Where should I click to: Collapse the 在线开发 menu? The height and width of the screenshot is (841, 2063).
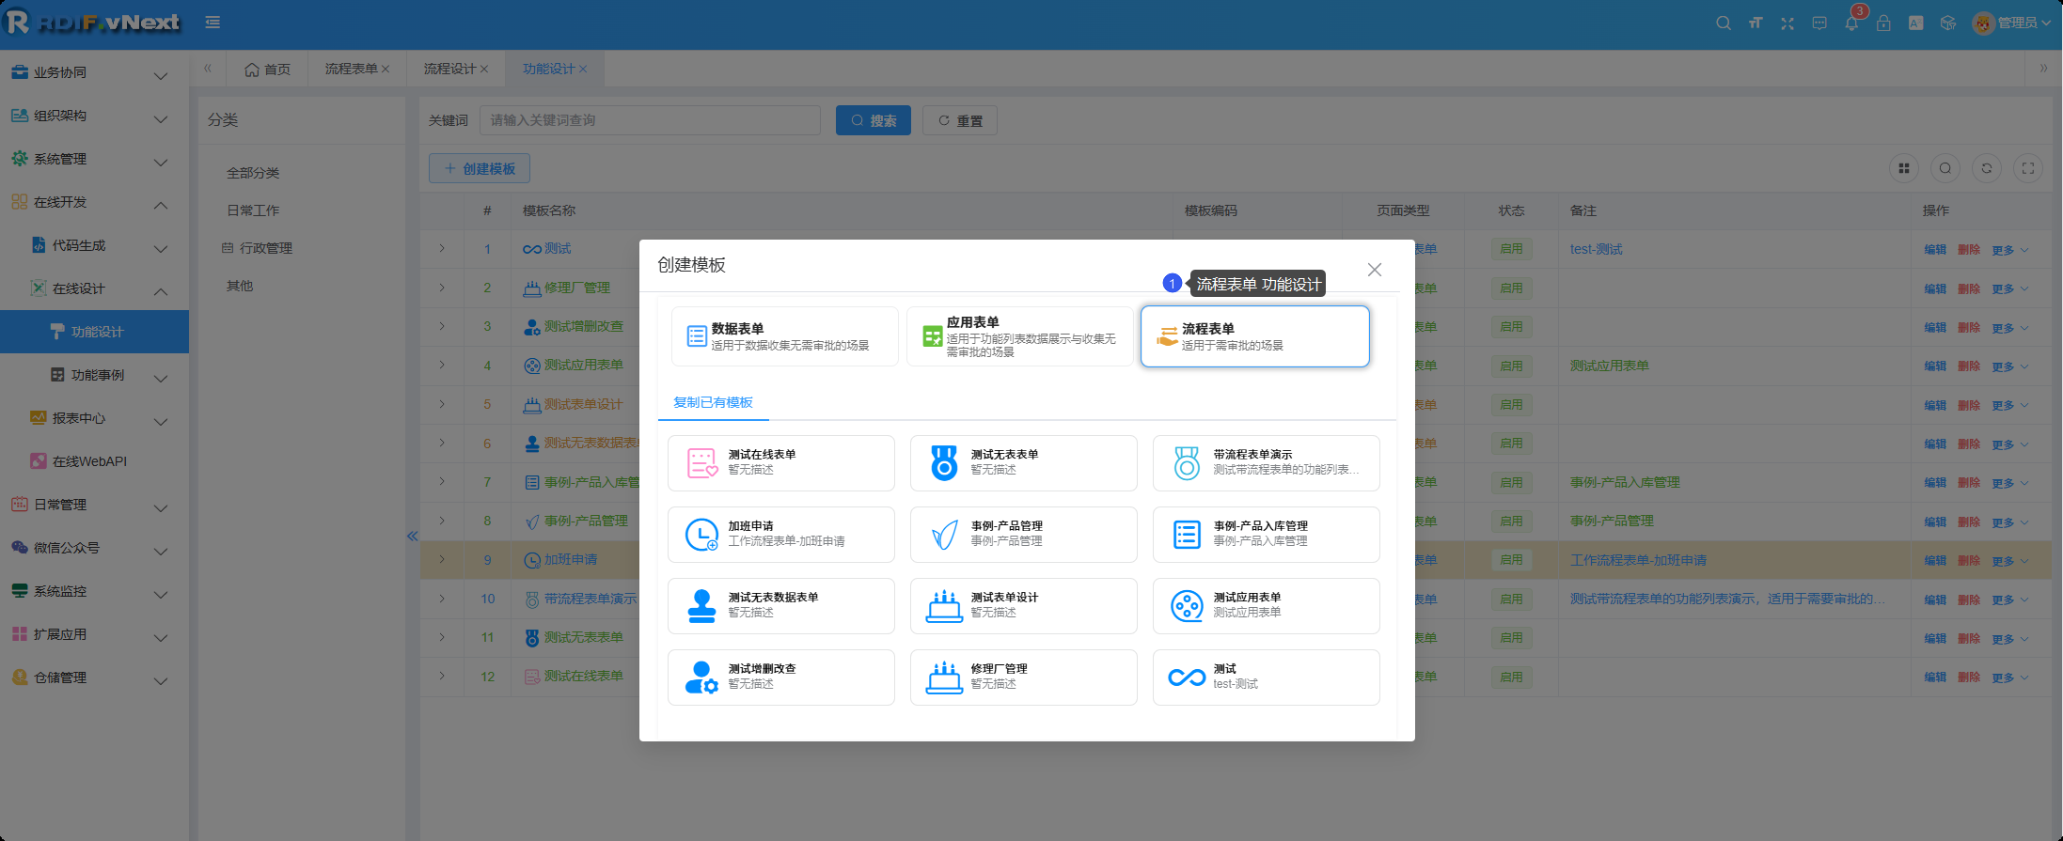coord(94,202)
